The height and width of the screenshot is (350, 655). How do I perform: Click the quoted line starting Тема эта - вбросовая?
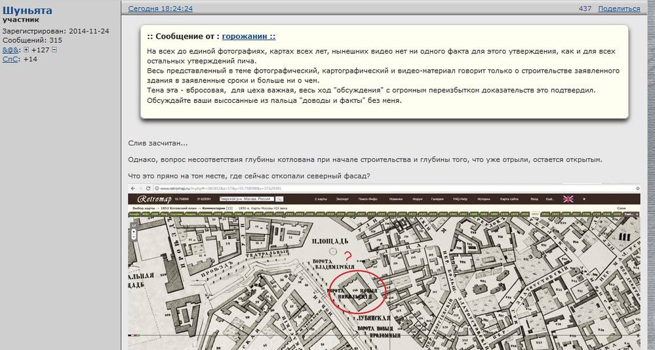point(372,90)
